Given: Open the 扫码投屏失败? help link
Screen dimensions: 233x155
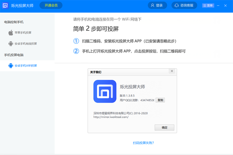Looking at the screenshot, I should (x=143, y=143).
